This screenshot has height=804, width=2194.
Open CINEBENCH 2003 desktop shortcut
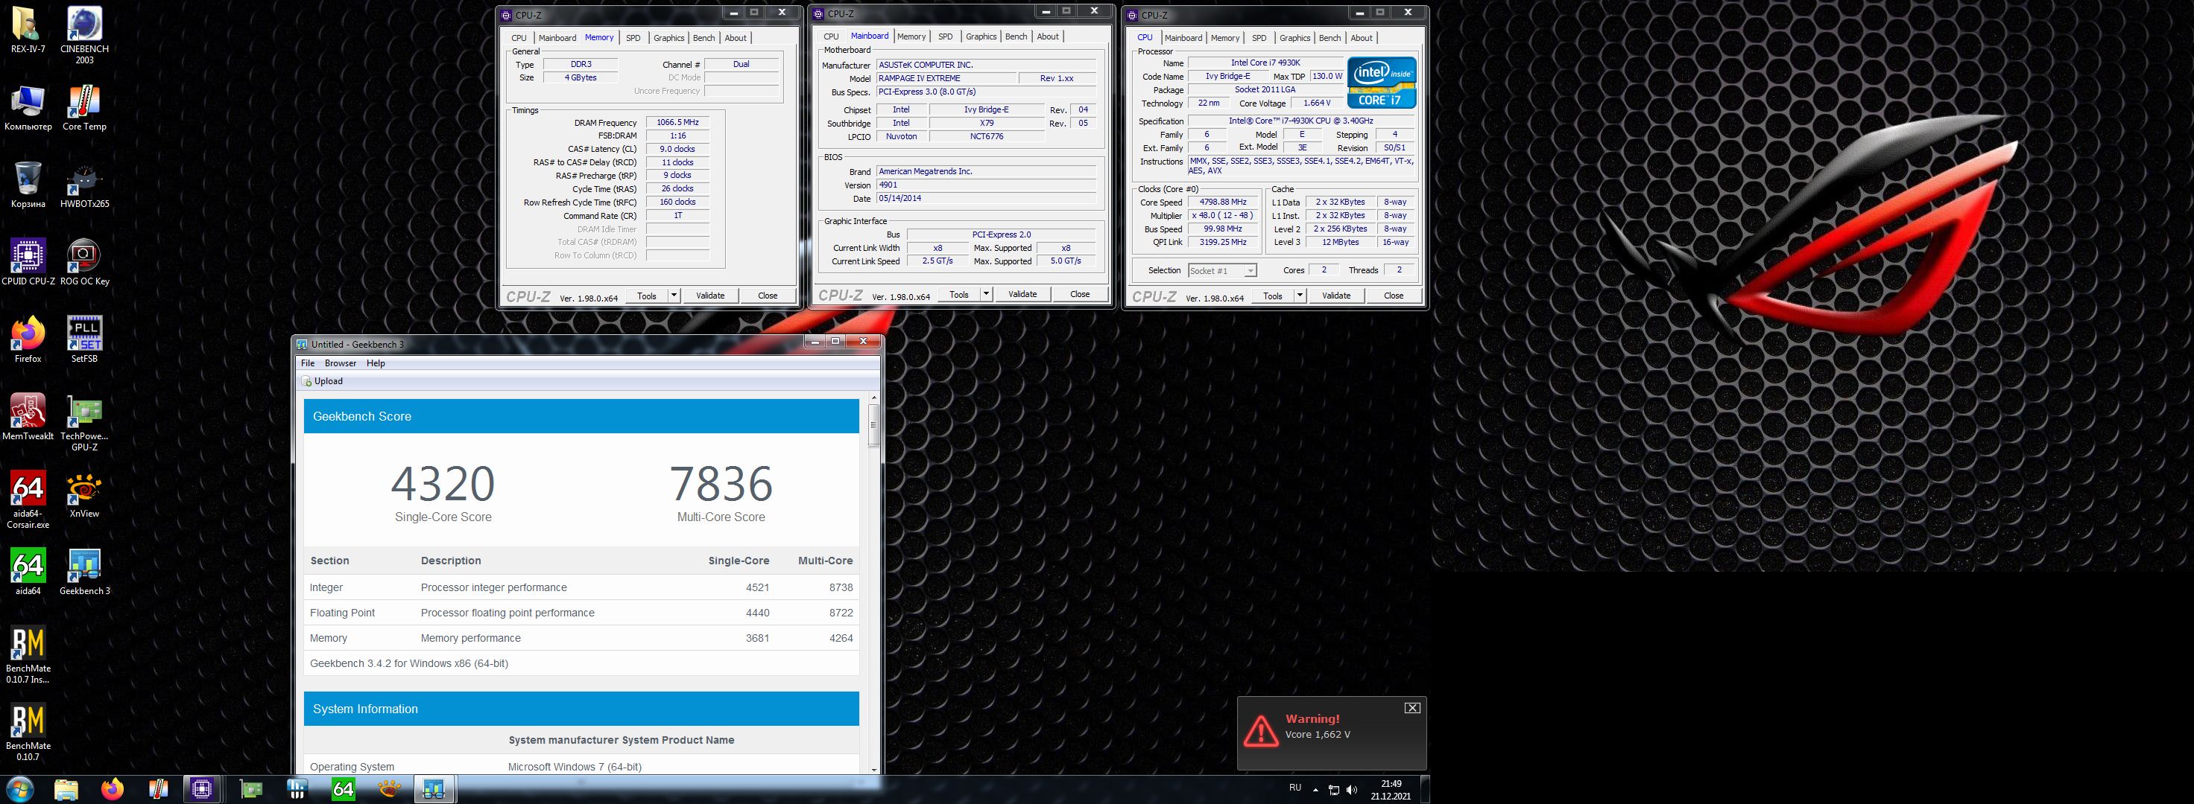click(x=84, y=36)
